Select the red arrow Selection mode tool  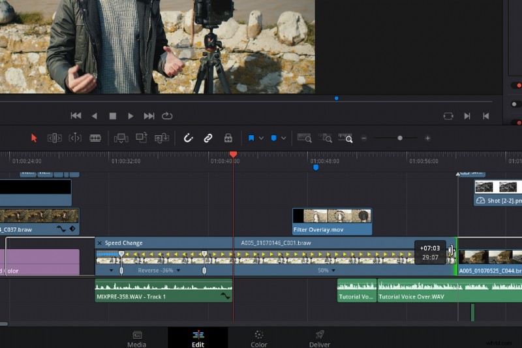click(x=34, y=138)
